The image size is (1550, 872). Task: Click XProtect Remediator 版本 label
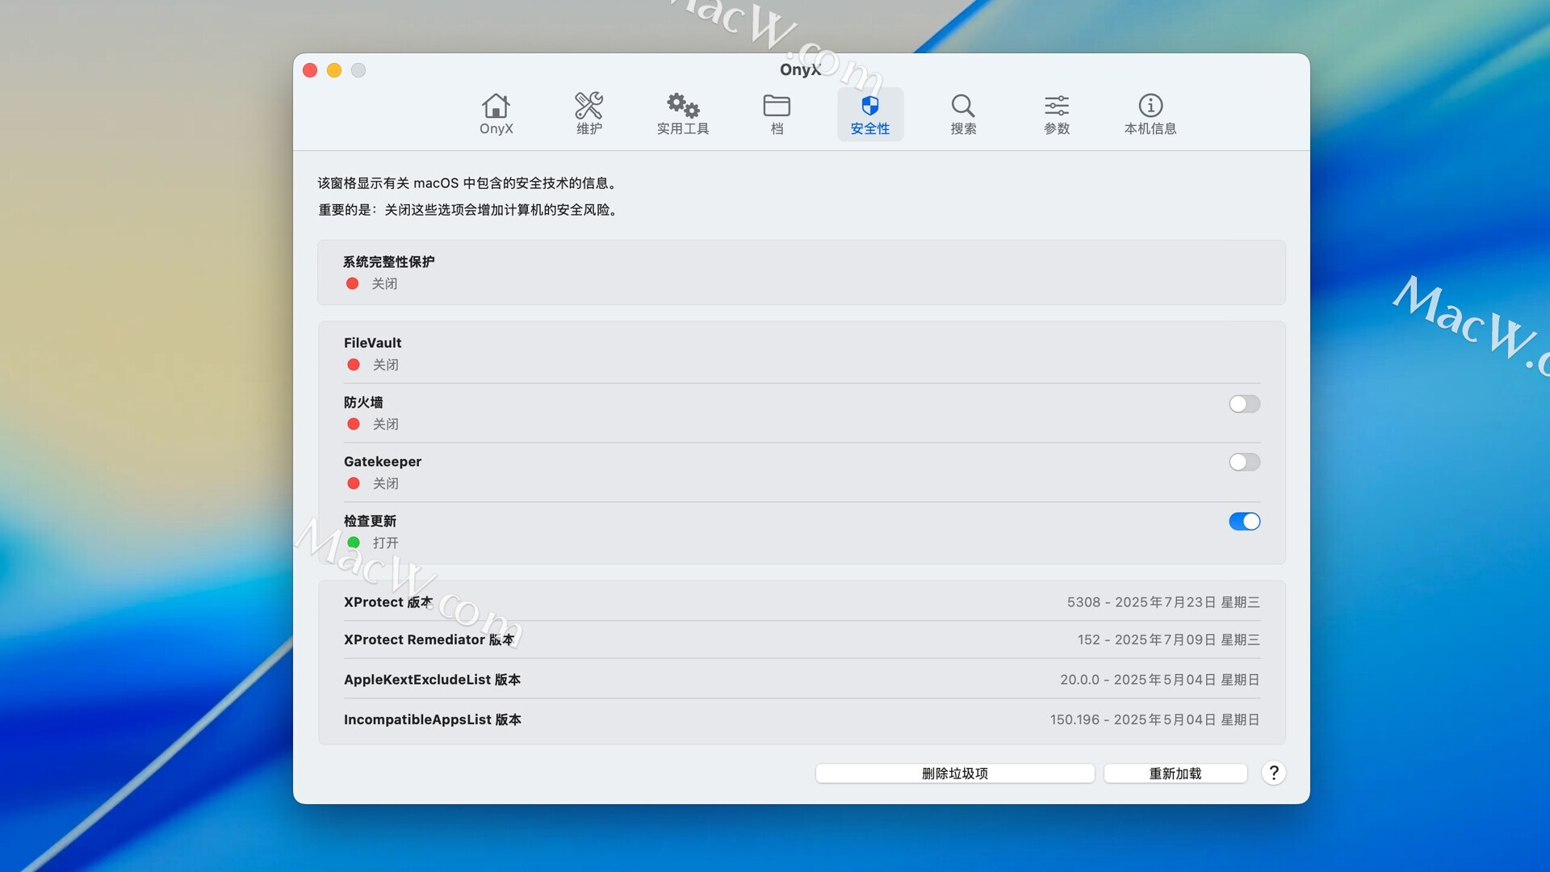tap(429, 639)
